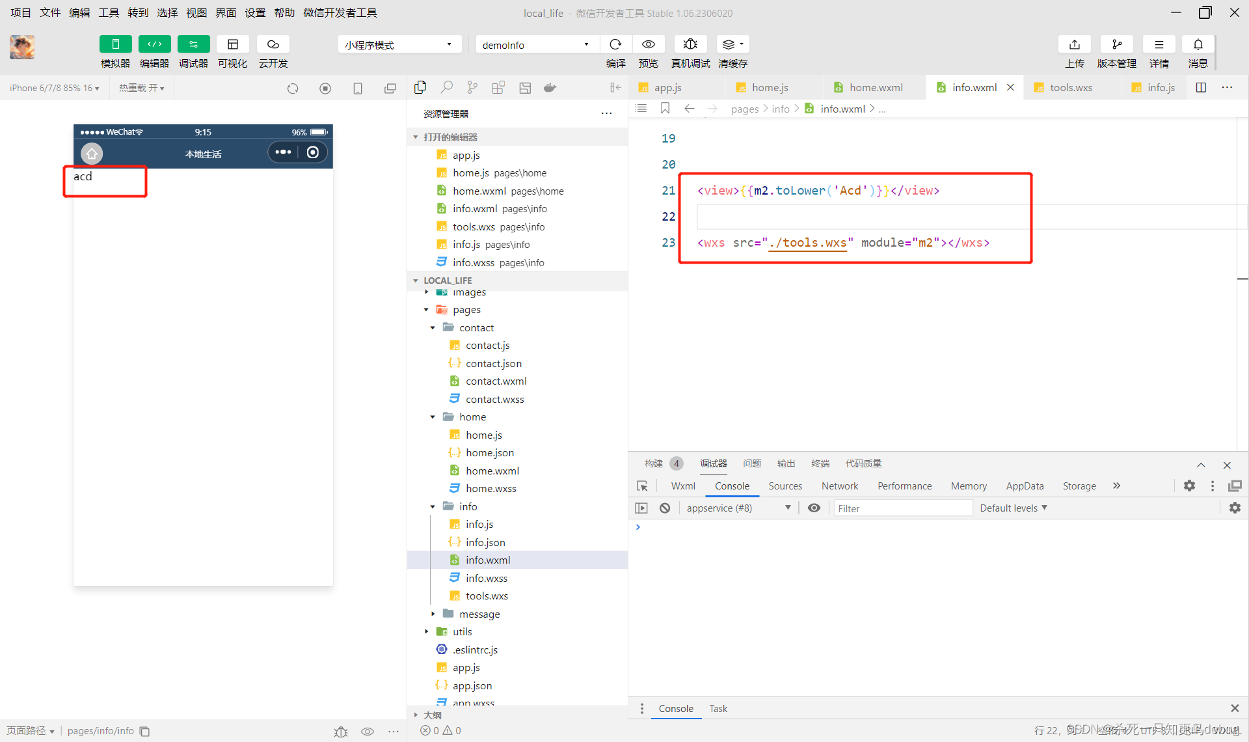1249x742 pixels.
Task: Select the Network tab in devtools
Action: (x=839, y=486)
